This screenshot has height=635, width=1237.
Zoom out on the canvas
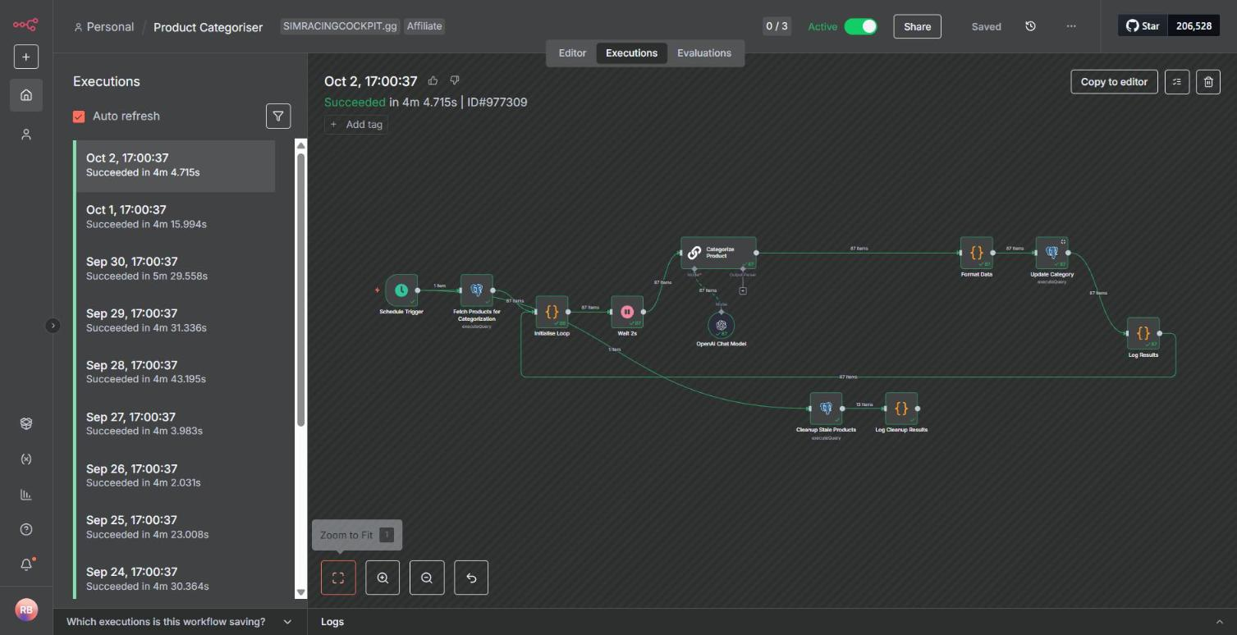point(427,578)
